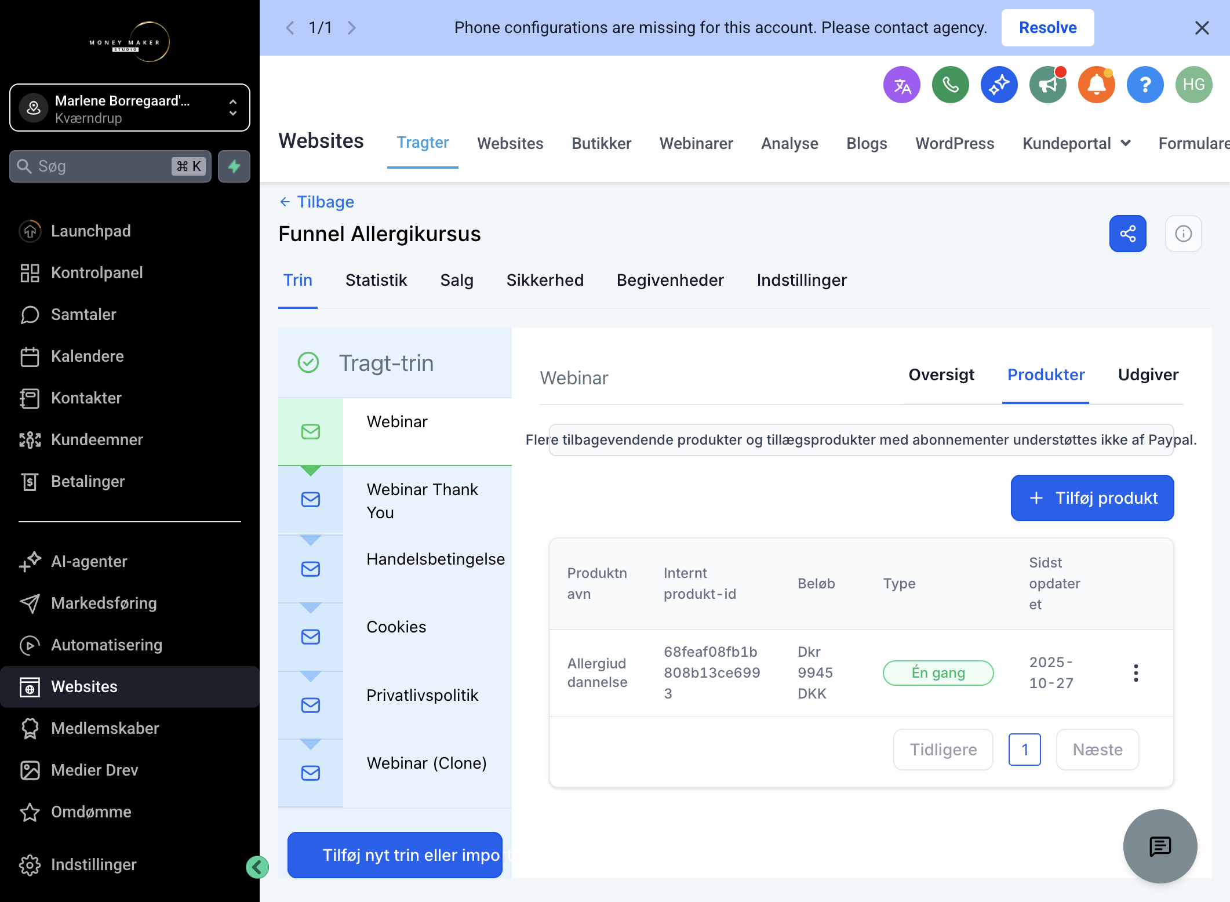Screen dimensions: 1230x902
Task: Click the Tidligere pagination button
Action: (943, 750)
